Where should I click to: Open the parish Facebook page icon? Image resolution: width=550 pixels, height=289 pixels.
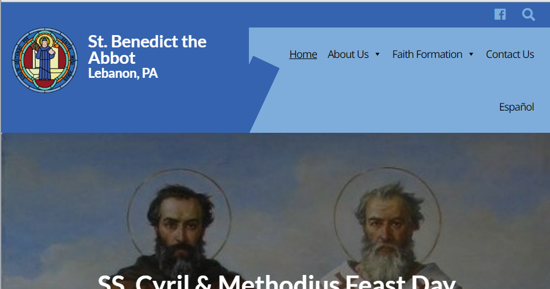tap(500, 15)
